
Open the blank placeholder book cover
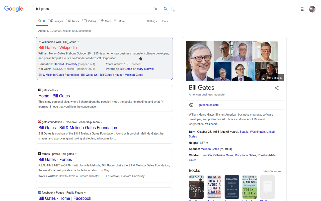(x=268, y=187)
